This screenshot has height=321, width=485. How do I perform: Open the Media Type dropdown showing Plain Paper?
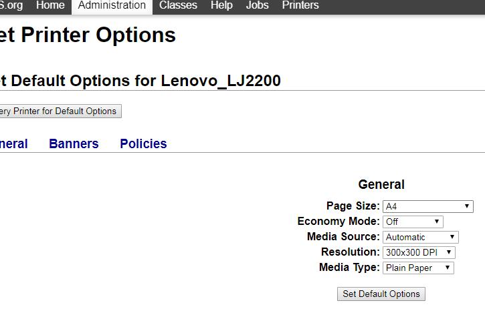click(418, 268)
